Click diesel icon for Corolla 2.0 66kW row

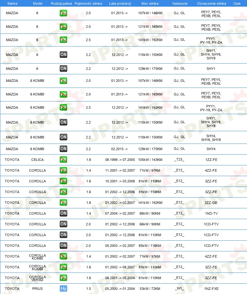click(63, 224)
